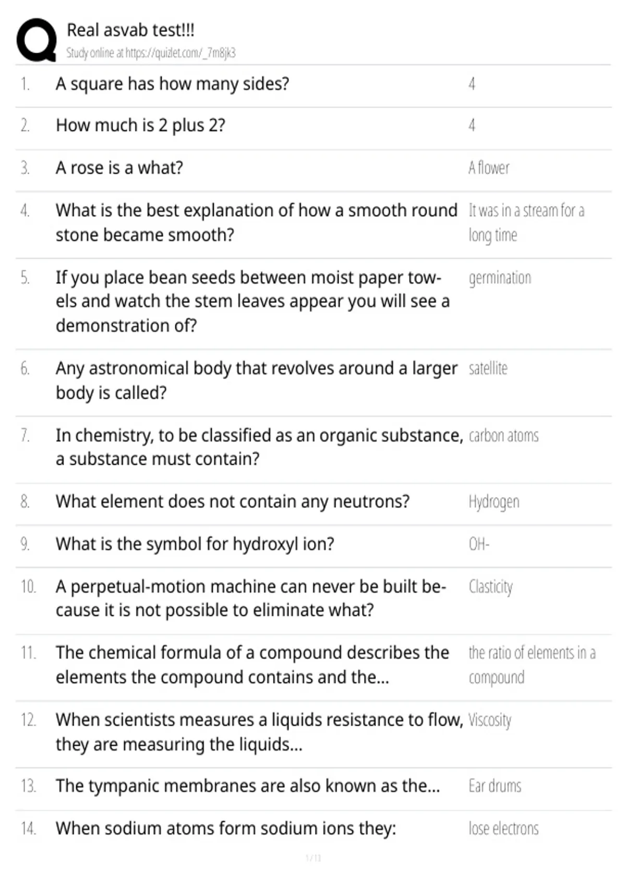Select the perpetual-motion machine question text

click(x=251, y=598)
